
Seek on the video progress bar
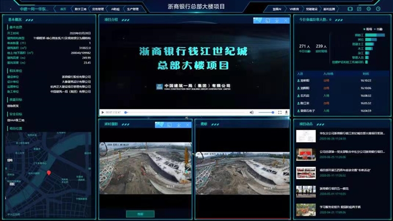(x=185, y=113)
